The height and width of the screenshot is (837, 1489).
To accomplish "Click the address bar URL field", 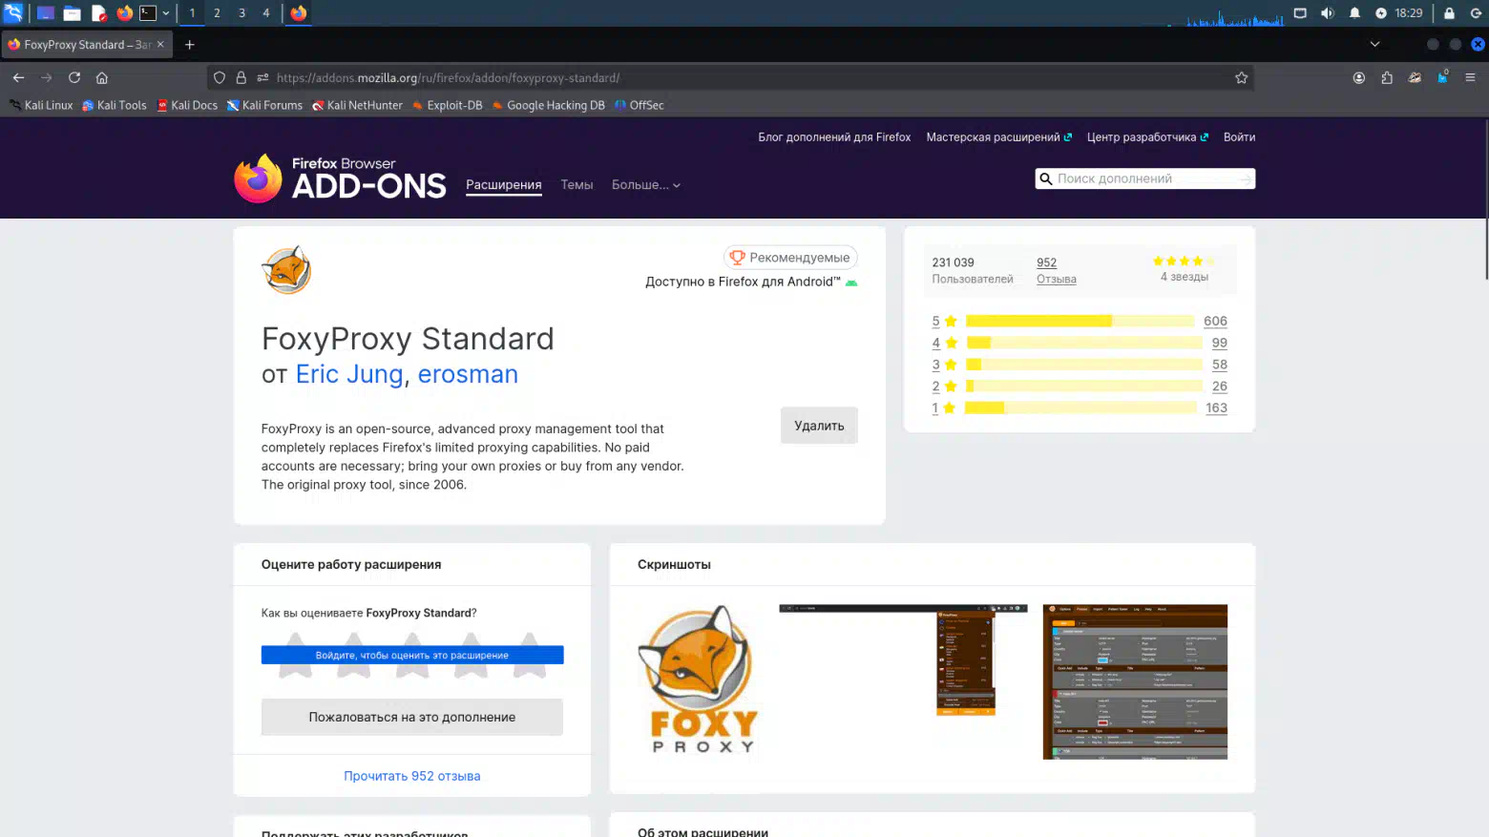I will click(730, 77).
